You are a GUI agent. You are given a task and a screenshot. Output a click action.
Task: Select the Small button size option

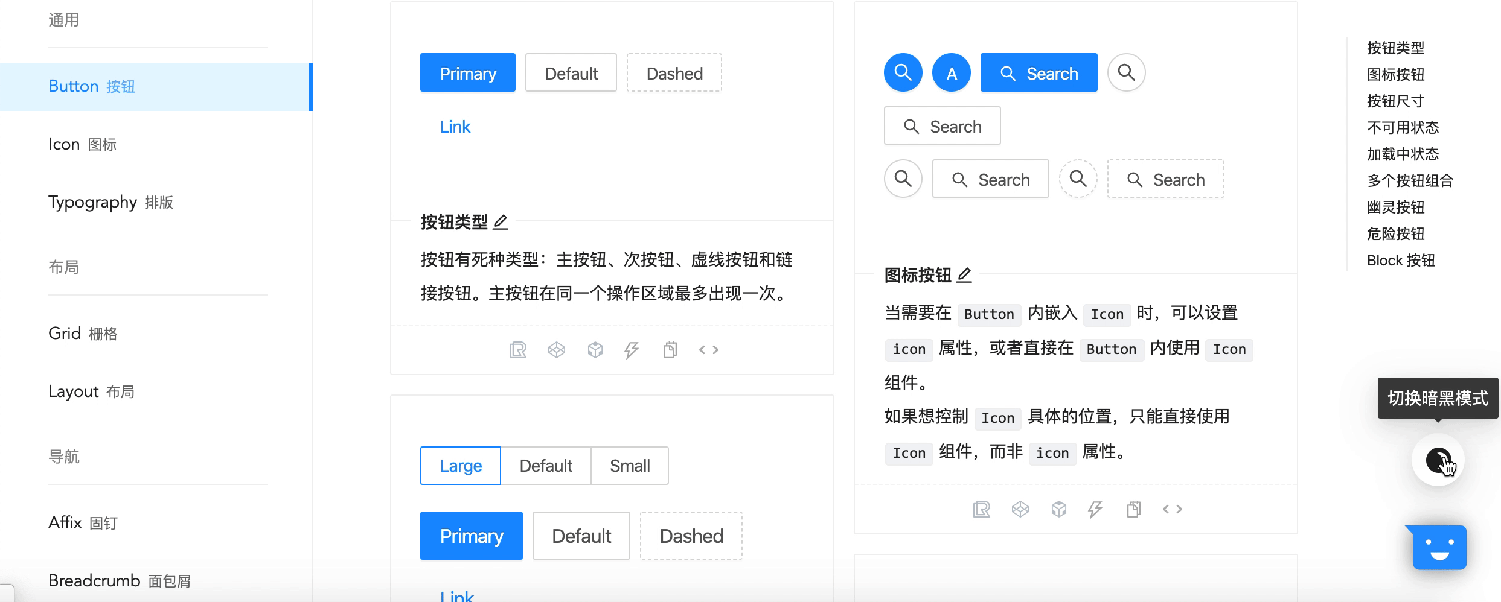629,465
